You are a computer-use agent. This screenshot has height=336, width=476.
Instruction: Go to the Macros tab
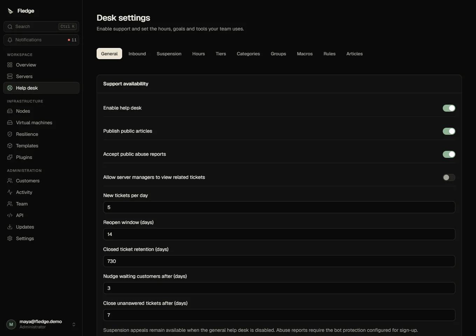tap(305, 54)
